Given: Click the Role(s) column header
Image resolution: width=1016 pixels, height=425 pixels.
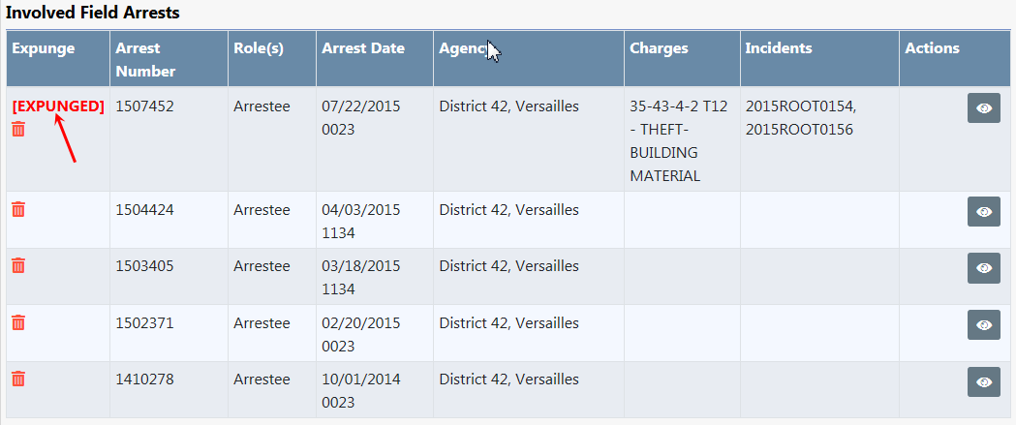Looking at the screenshot, I should pyautogui.click(x=259, y=48).
